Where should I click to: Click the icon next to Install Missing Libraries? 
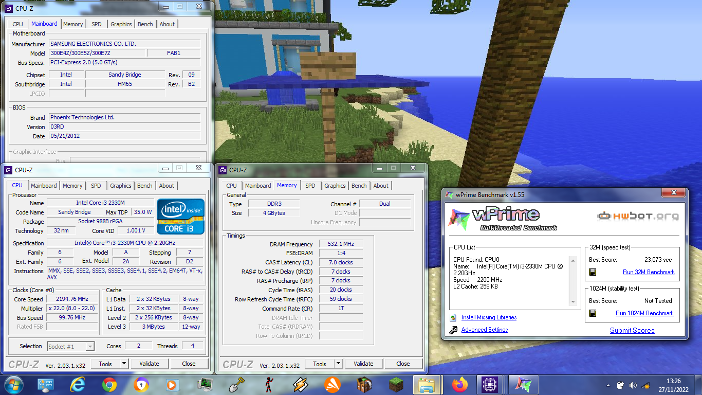point(453,318)
